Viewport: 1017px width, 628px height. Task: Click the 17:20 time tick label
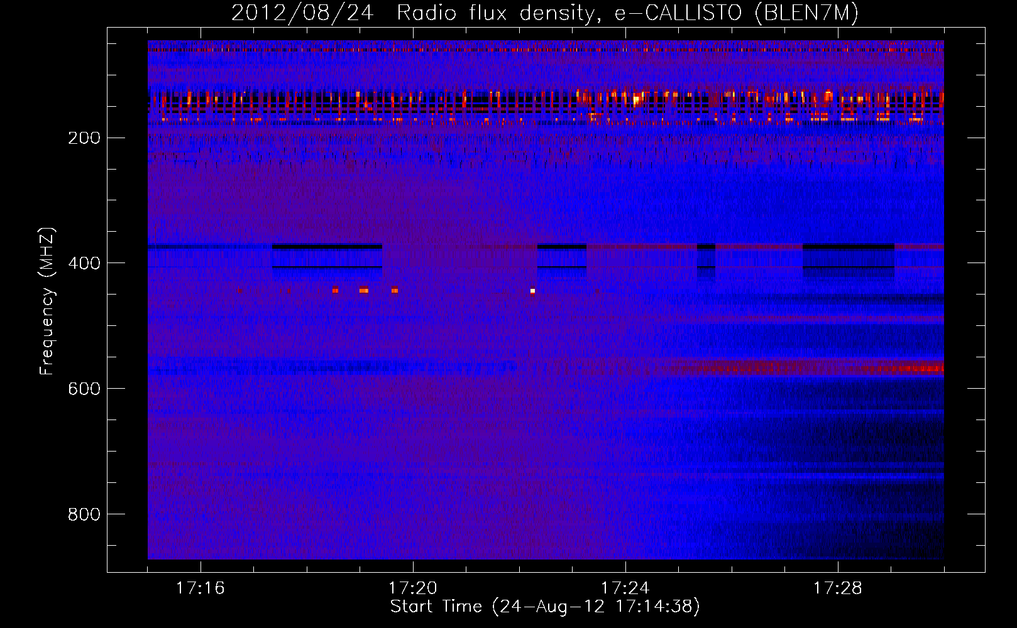pyautogui.click(x=413, y=588)
